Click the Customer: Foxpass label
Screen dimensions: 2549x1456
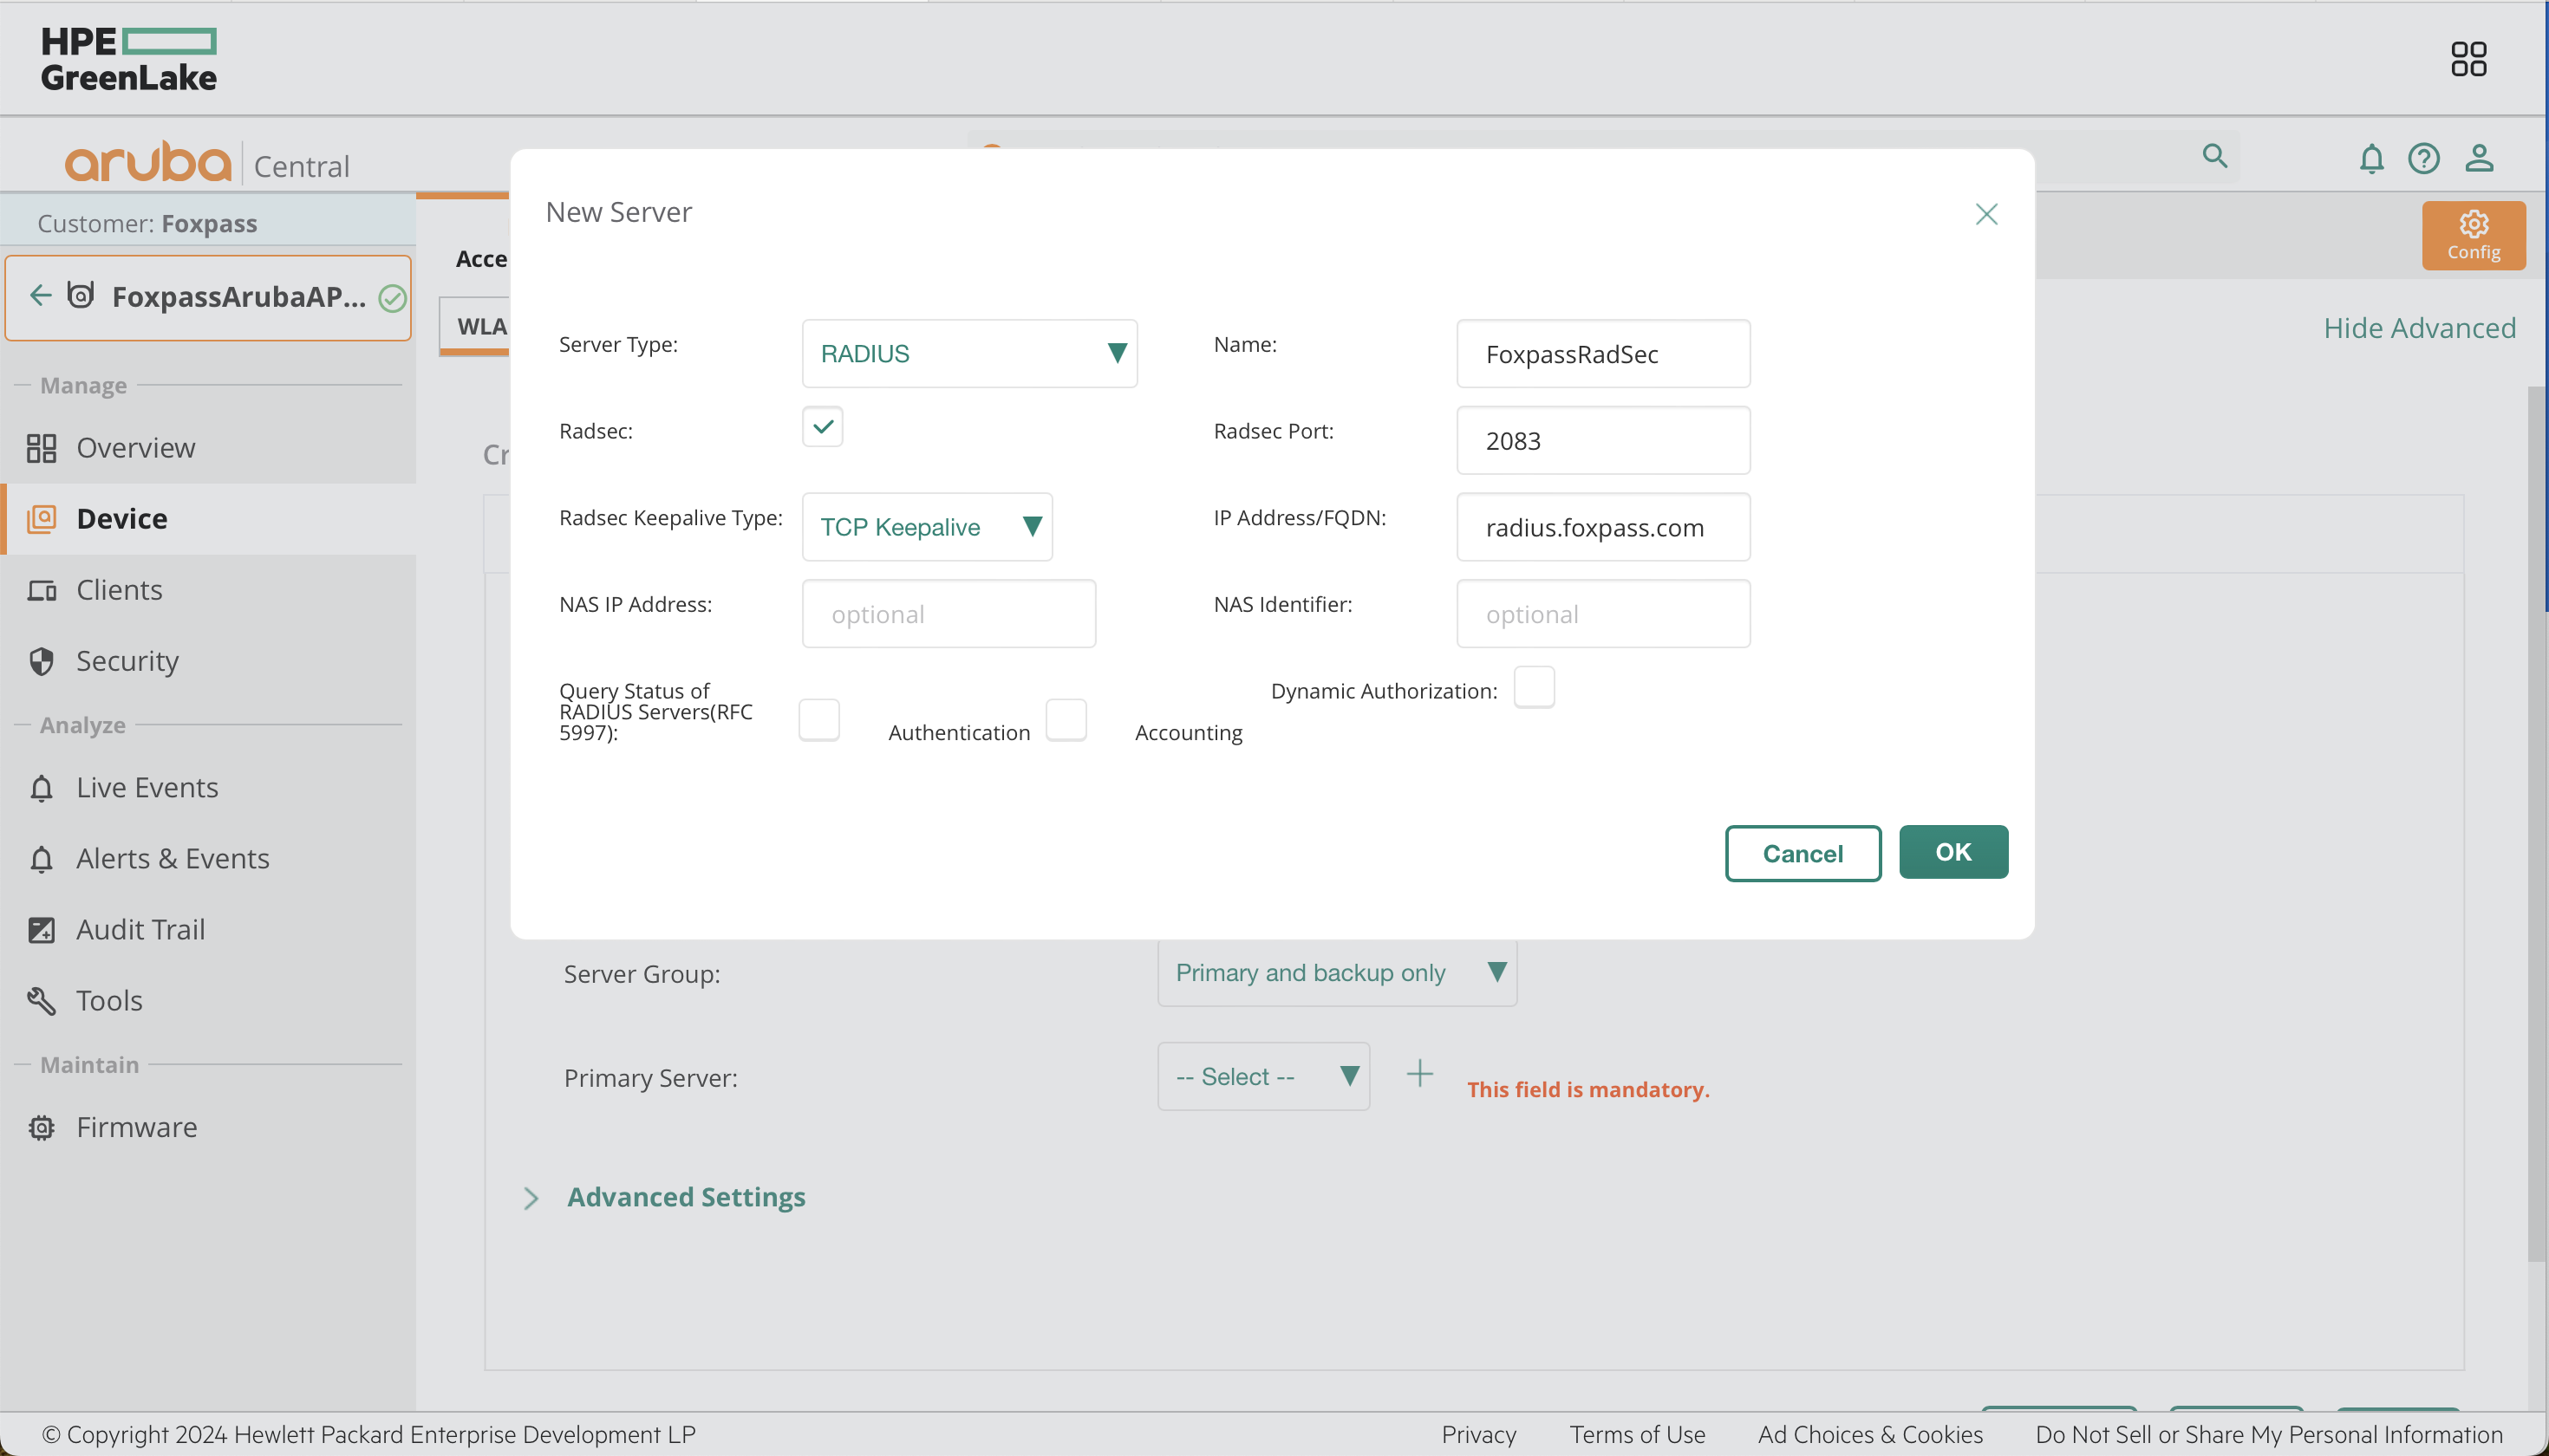click(147, 223)
